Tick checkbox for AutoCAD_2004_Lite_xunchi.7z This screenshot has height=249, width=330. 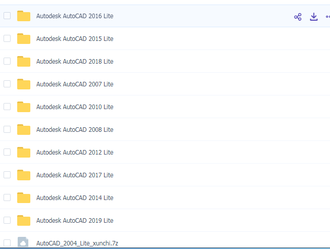click(x=7, y=243)
